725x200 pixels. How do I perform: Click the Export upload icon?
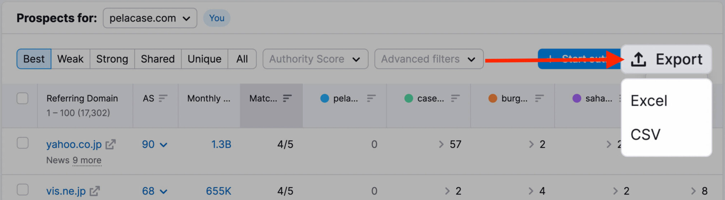point(639,59)
